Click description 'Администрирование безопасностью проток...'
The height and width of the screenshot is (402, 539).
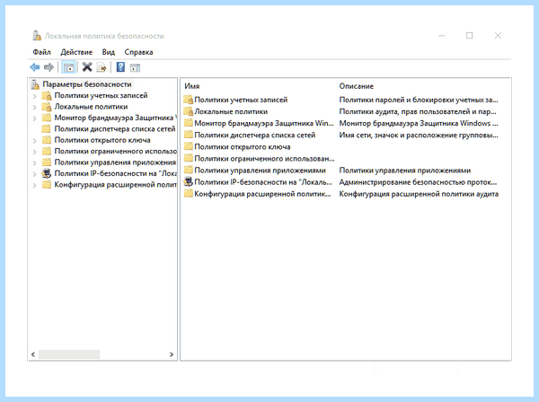418,182
